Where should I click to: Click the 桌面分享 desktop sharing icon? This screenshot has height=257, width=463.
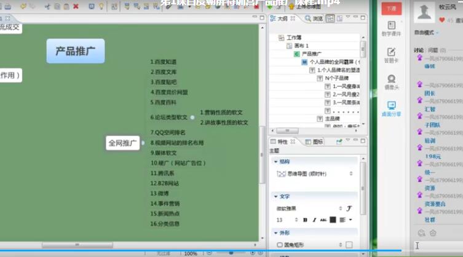(391, 108)
